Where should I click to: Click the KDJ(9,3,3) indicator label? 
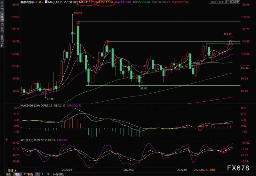27,140
